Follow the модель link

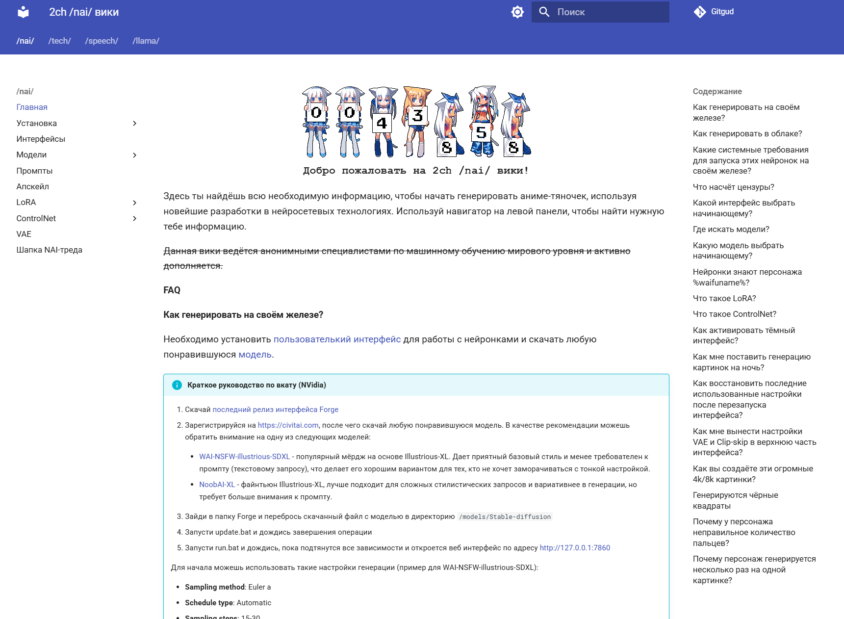coord(255,355)
